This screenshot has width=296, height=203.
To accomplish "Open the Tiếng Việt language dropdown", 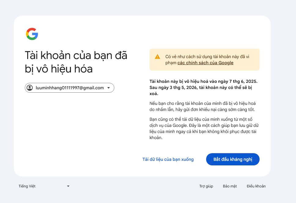I will click(x=44, y=186).
